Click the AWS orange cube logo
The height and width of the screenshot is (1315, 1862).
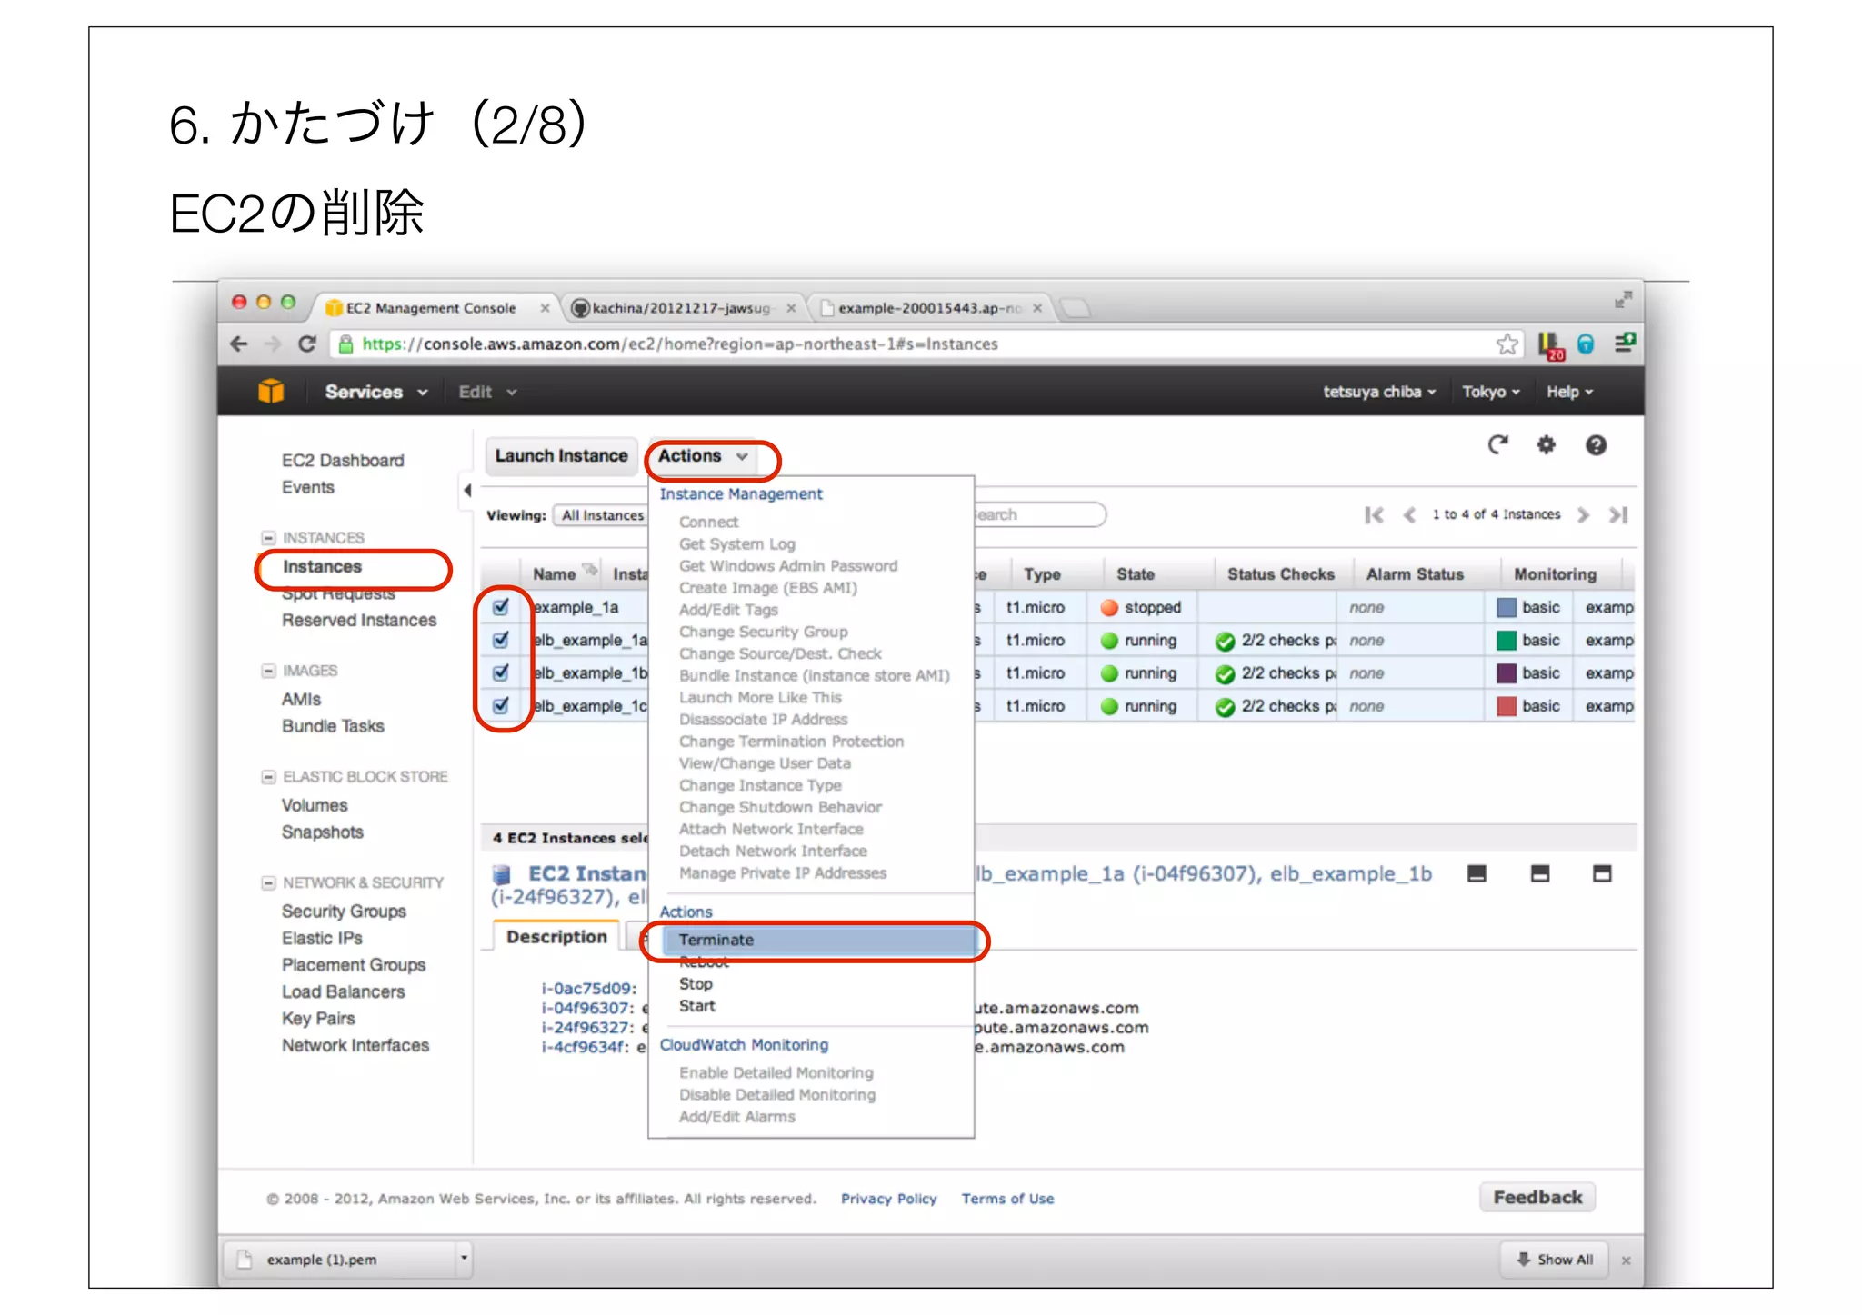tap(271, 392)
